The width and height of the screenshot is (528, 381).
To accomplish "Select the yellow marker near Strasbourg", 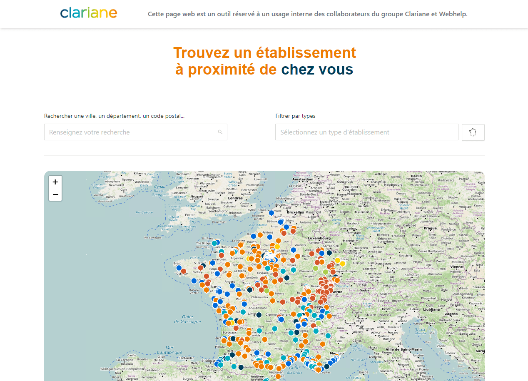I will [338, 260].
